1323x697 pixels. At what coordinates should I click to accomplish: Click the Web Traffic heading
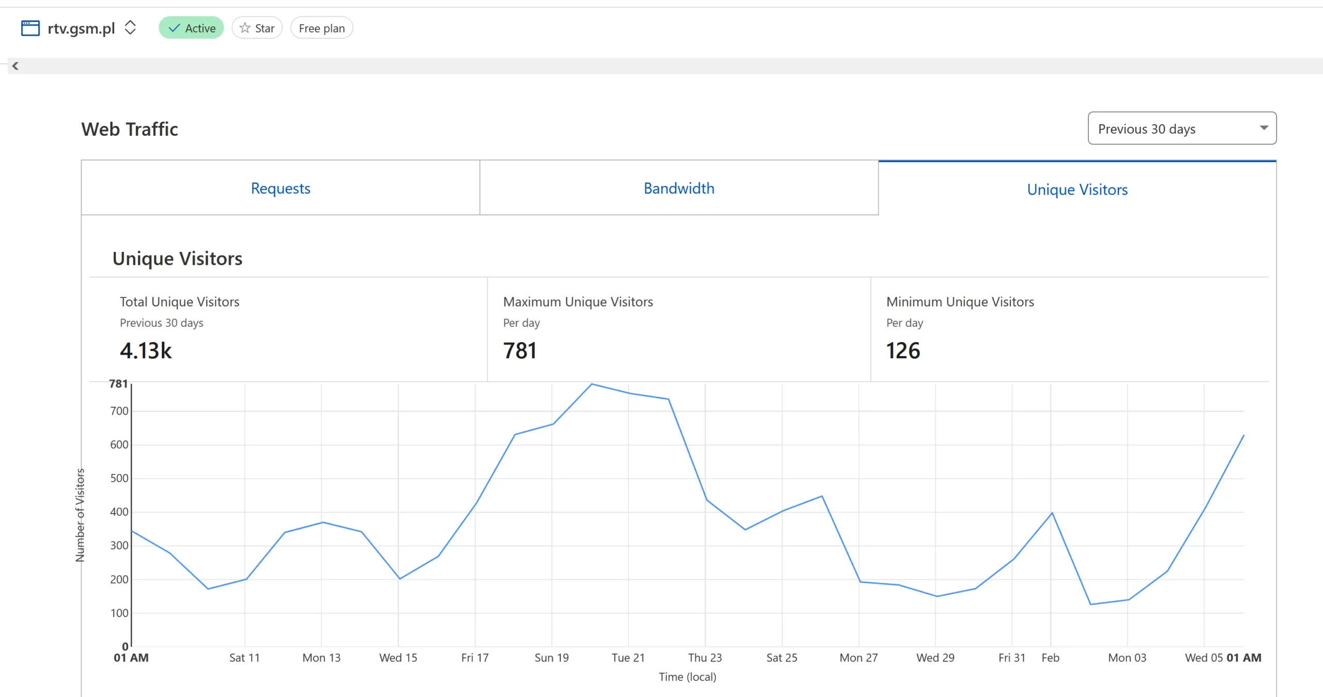130,129
